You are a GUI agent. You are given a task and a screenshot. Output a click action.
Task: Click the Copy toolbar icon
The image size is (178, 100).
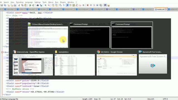[22, 5]
